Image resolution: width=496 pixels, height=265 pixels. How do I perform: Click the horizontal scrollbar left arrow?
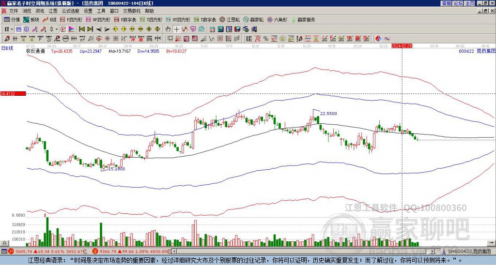[x=174, y=251]
